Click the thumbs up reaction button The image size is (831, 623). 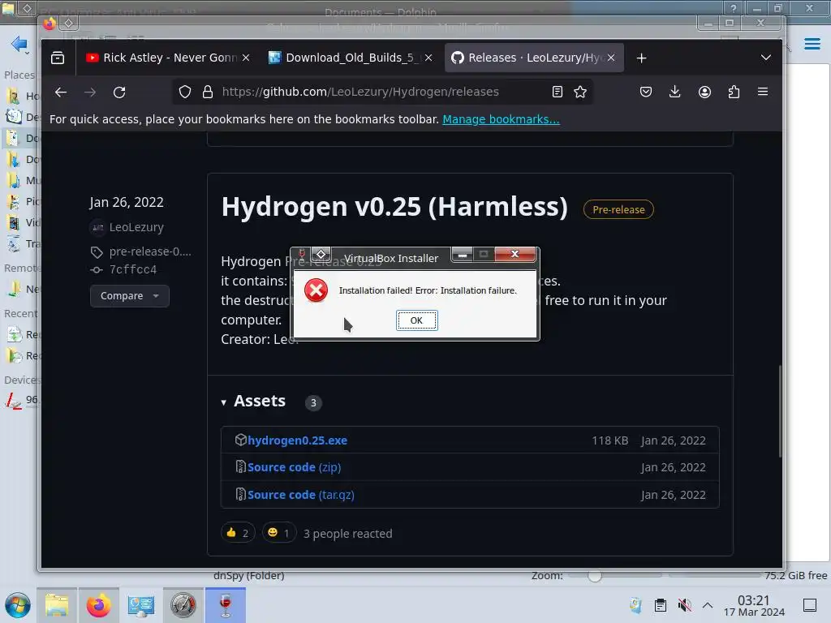point(238,532)
